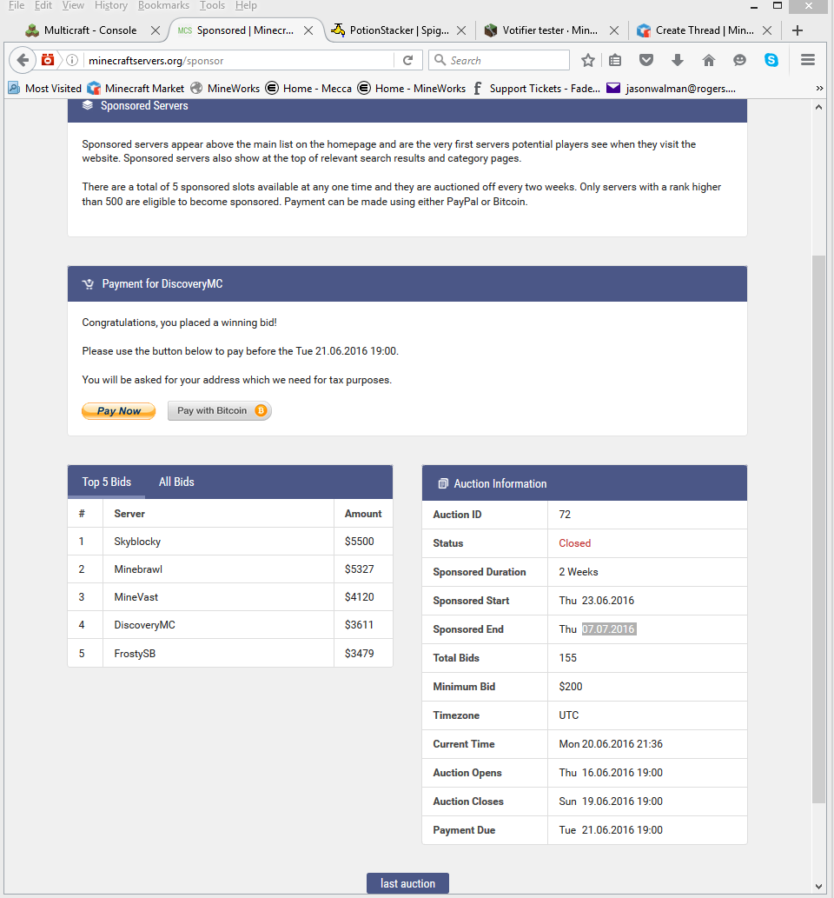Select the All Bids tab
Image resolution: width=834 pixels, height=898 pixels.
pos(176,482)
